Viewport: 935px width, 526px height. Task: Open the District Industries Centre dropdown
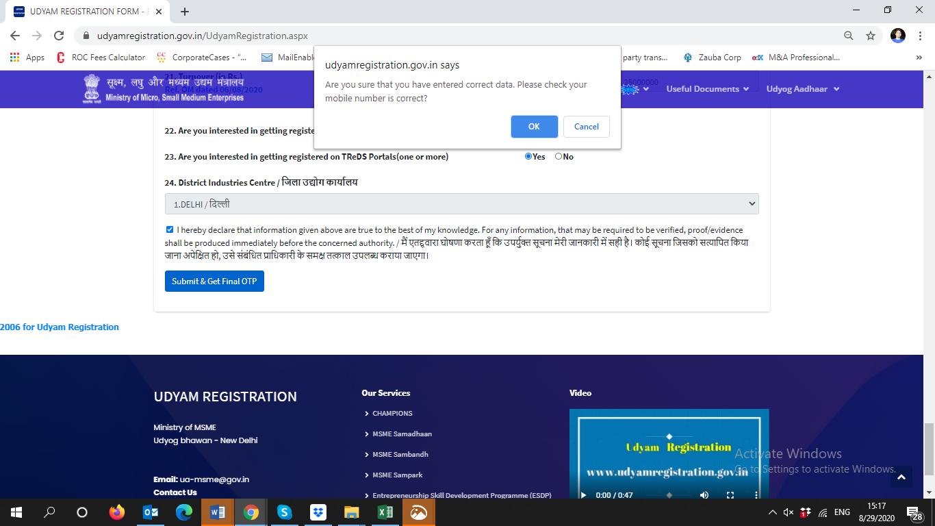(x=461, y=204)
